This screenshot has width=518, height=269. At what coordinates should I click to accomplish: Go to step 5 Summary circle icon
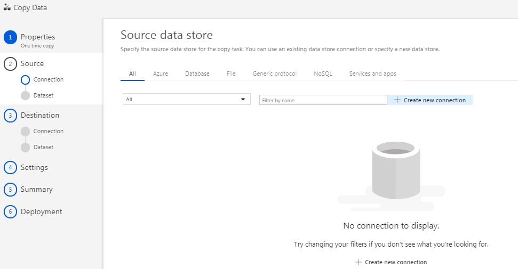pos(10,190)
